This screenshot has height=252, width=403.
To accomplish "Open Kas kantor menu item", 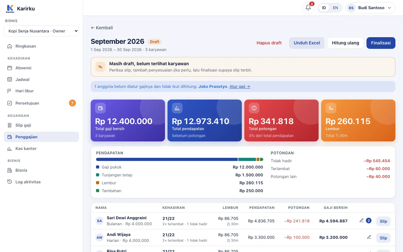I will pyautogui.click(x=41, y=149).
